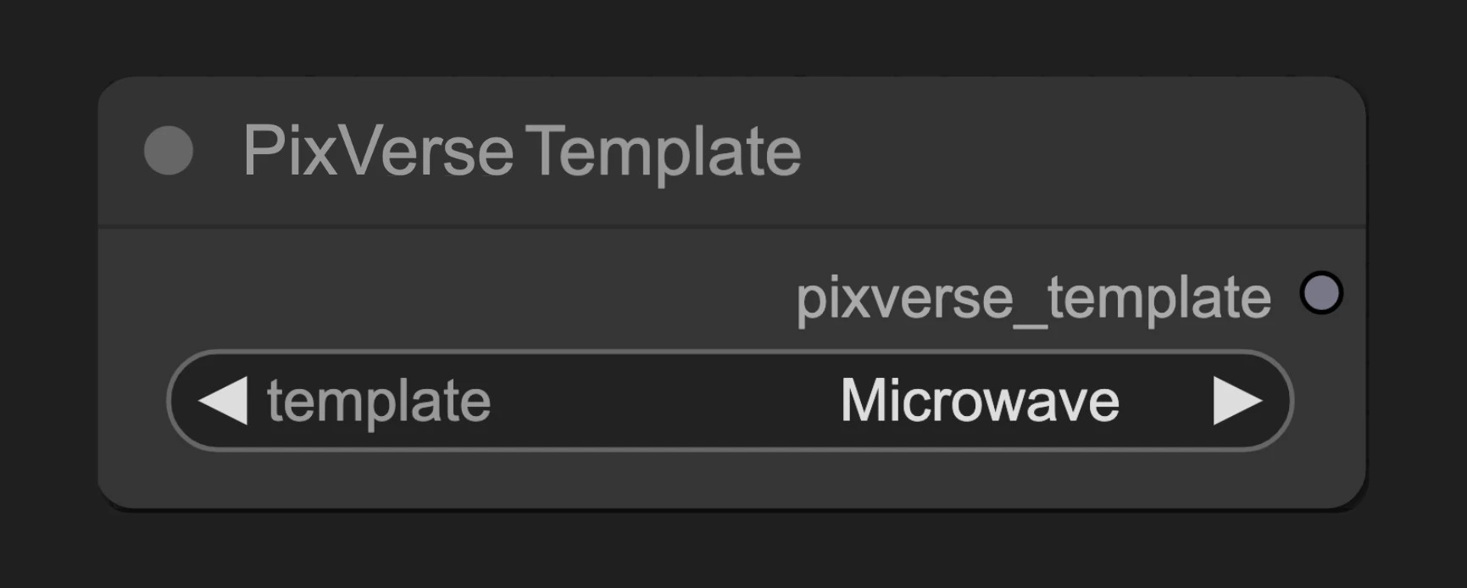Click the PixVerse Template node title bar

(x=521, y=151)
